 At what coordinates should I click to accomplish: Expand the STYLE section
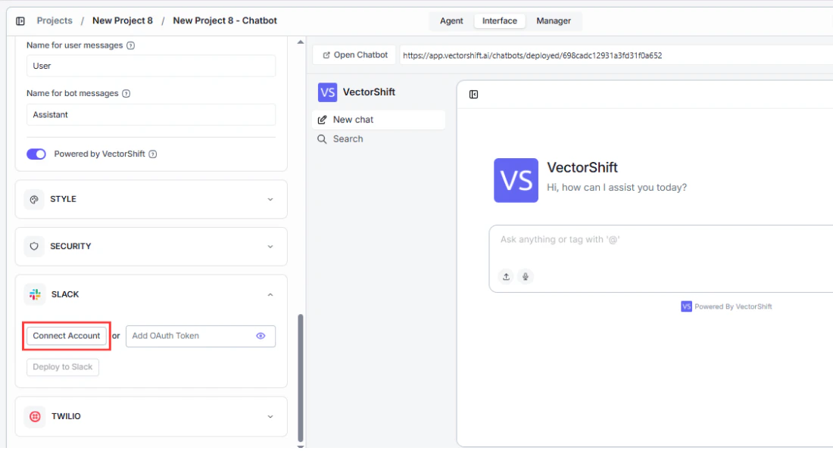[x=151, y=200]
